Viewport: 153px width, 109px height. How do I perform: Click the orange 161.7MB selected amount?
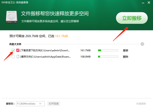pos(61,36)
